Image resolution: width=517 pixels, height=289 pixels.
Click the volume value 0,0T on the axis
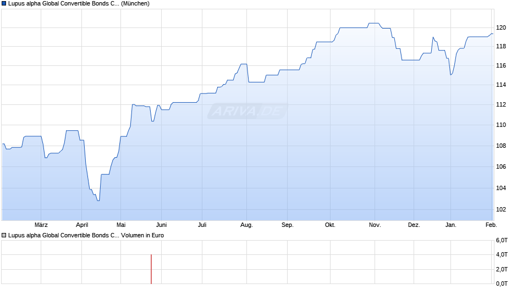502,284
